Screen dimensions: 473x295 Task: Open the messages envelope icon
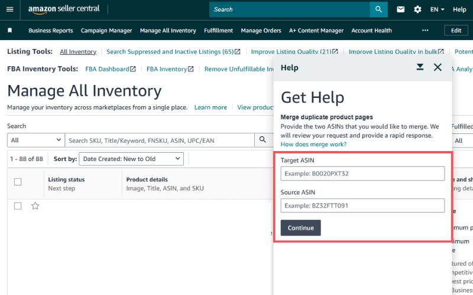(x=400, y=9)
